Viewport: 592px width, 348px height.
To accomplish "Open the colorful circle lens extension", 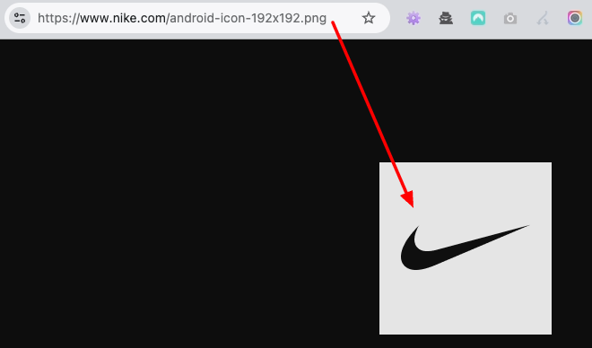I will coord(575,18).
